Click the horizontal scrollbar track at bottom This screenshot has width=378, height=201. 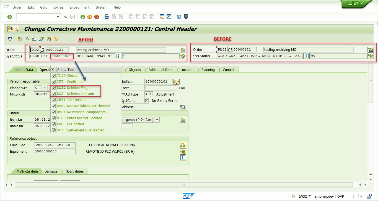click(x=184, y=185)
